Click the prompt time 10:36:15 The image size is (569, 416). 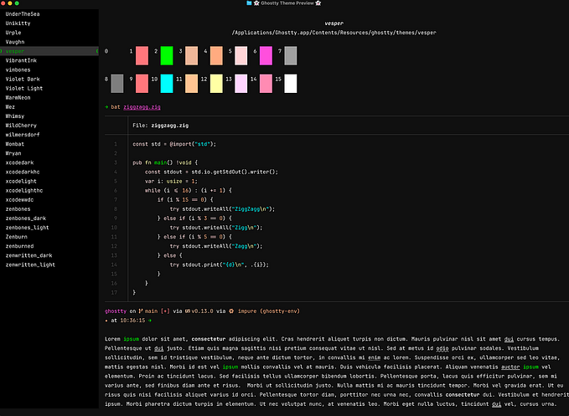132,321
